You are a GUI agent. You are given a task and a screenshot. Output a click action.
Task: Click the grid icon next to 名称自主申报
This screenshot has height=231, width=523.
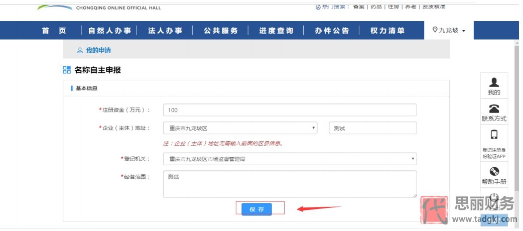coord(67,70)
